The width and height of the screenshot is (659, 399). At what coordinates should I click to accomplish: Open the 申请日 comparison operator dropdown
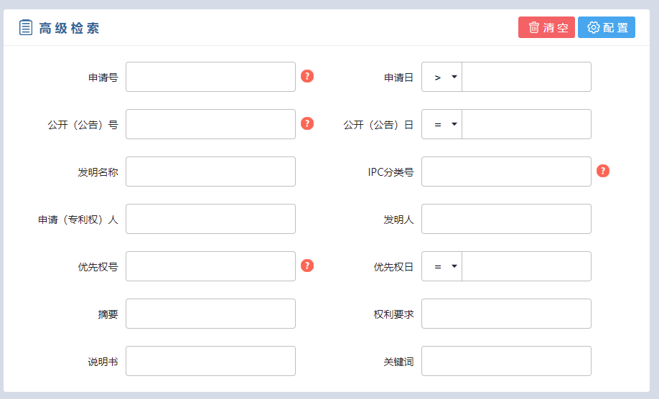441,77
